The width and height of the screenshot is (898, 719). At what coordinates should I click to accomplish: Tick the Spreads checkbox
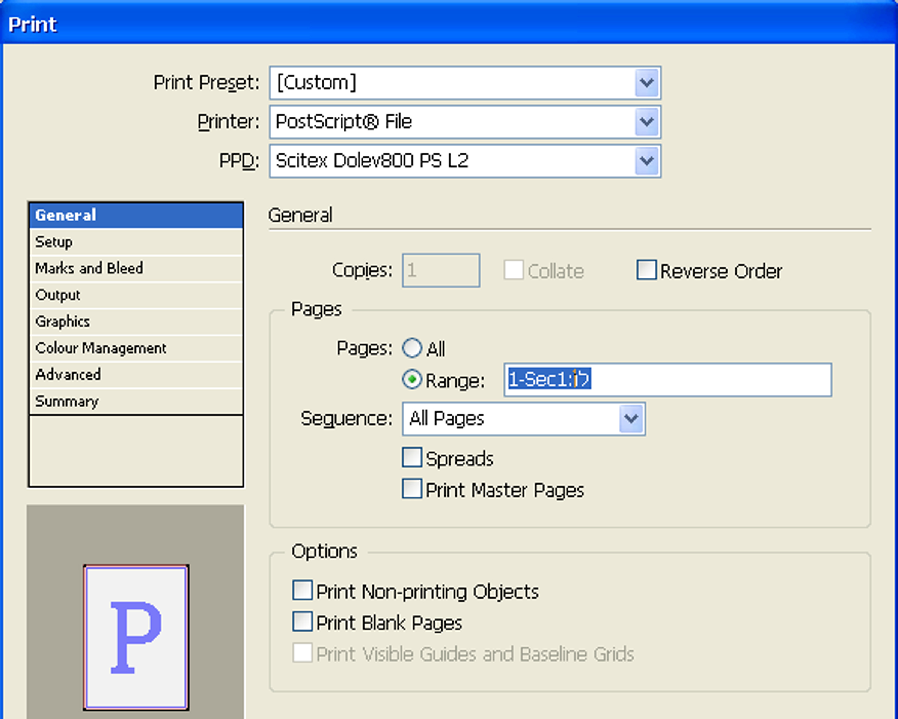point(412,458)
